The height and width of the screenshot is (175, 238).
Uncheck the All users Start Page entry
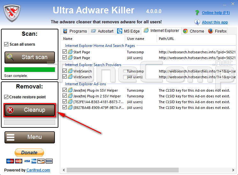64,57
